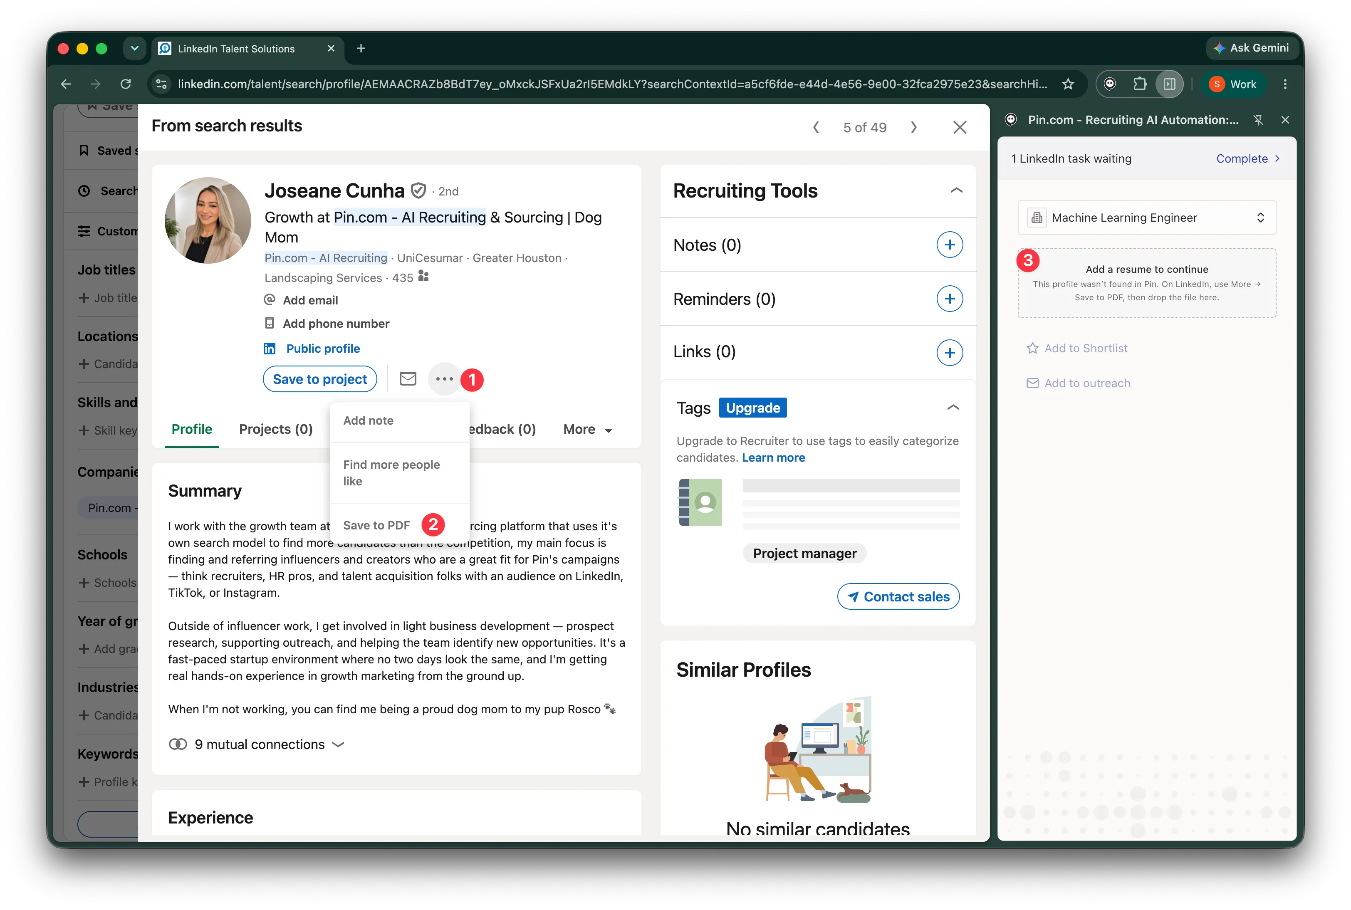Open the Public profile link

click(x=323, y=348)
